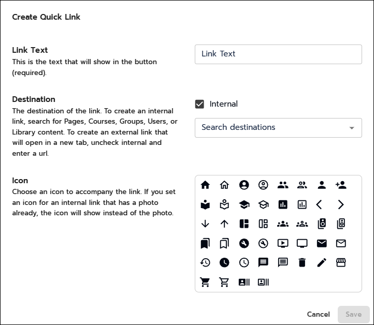Open the Search destinations dropdown
The width and height of the screenshot is (374, 325).
click(x=278, y=127)
